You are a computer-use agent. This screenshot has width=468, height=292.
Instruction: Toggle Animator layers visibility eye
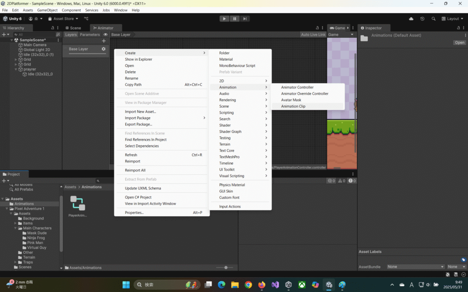106,35
